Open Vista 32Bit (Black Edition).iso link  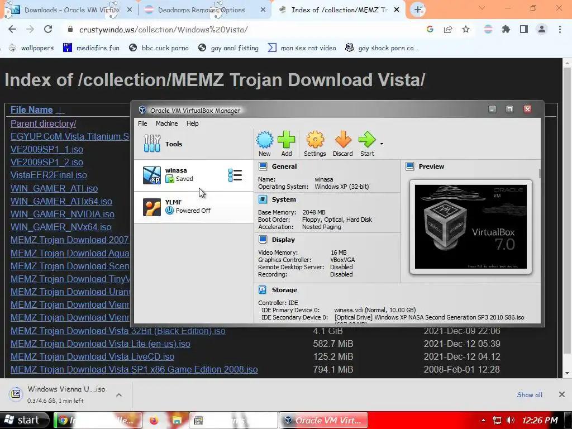tap(118, 331)
